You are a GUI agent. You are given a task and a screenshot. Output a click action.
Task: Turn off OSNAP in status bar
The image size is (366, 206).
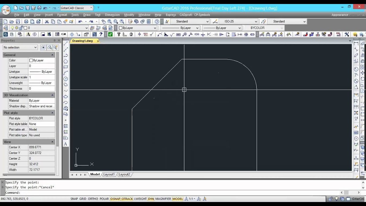point(115,199)
